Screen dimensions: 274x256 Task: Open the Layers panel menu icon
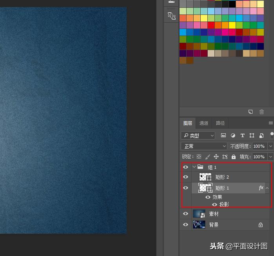(x=271, y=123)
